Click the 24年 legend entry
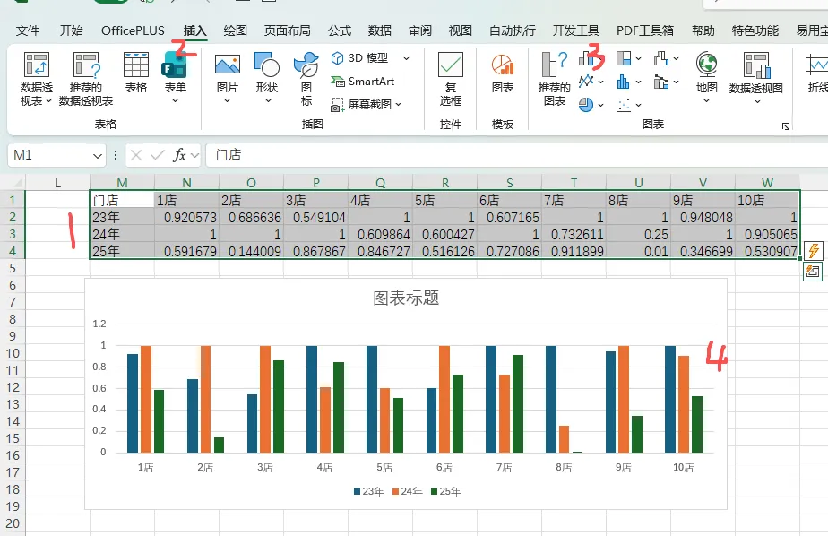The height and width of the screenshot is (536, 828). (x=408, y=492)
